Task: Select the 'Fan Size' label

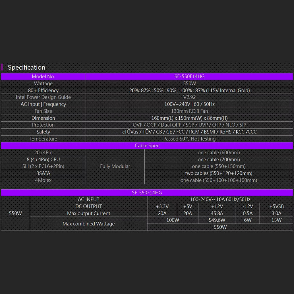Action: [x=43, y=111]
